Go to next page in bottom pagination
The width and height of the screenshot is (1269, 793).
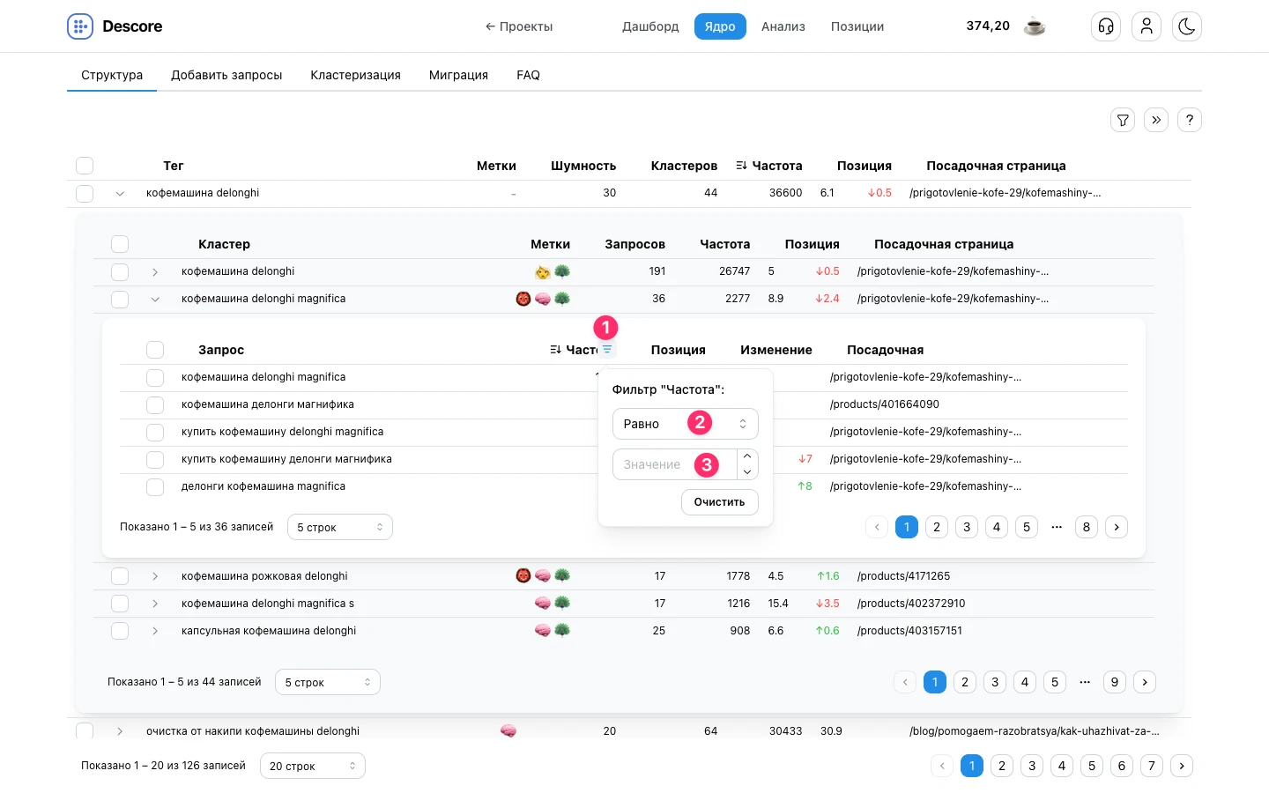coord(1182,766)
